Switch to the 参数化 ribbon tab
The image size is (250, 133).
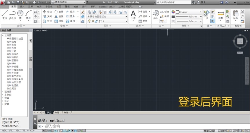tap(49, 7)
